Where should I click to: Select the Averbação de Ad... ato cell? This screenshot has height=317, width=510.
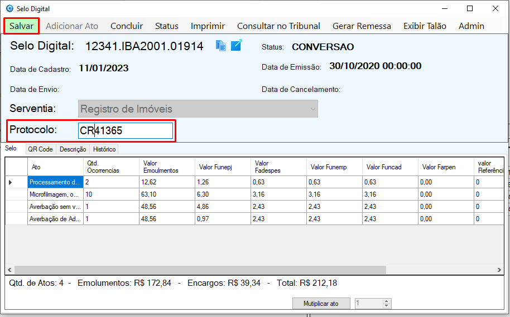55,219
